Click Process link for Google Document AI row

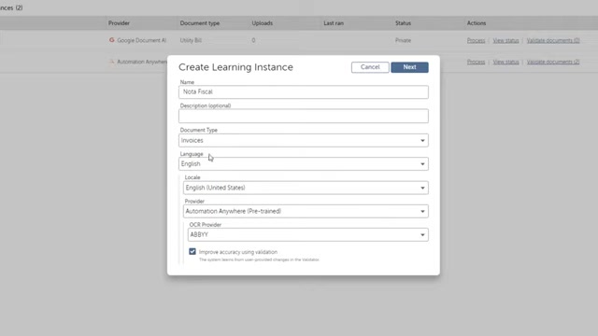pyautogui.click(x=476, y=40)
